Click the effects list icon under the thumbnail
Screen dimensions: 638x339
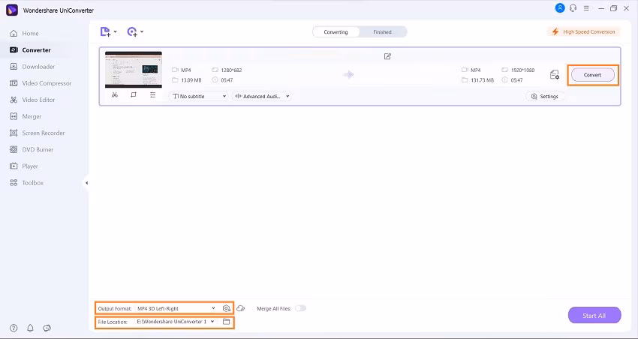(x=152, y=94)
